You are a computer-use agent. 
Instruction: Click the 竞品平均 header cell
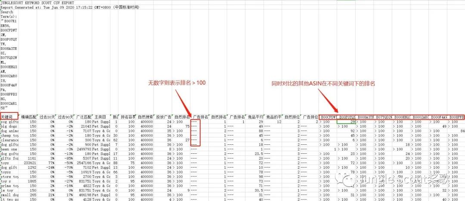pos(255,117)
